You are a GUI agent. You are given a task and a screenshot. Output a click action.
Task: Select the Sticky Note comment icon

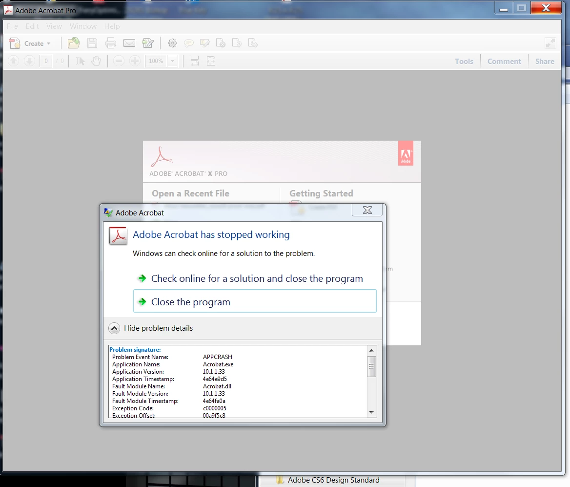pos(189,43)
